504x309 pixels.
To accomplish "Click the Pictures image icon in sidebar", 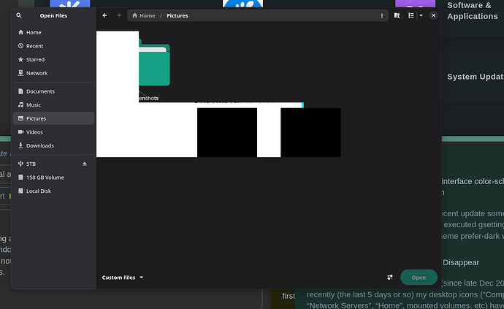I will click(x=20, y=118).
